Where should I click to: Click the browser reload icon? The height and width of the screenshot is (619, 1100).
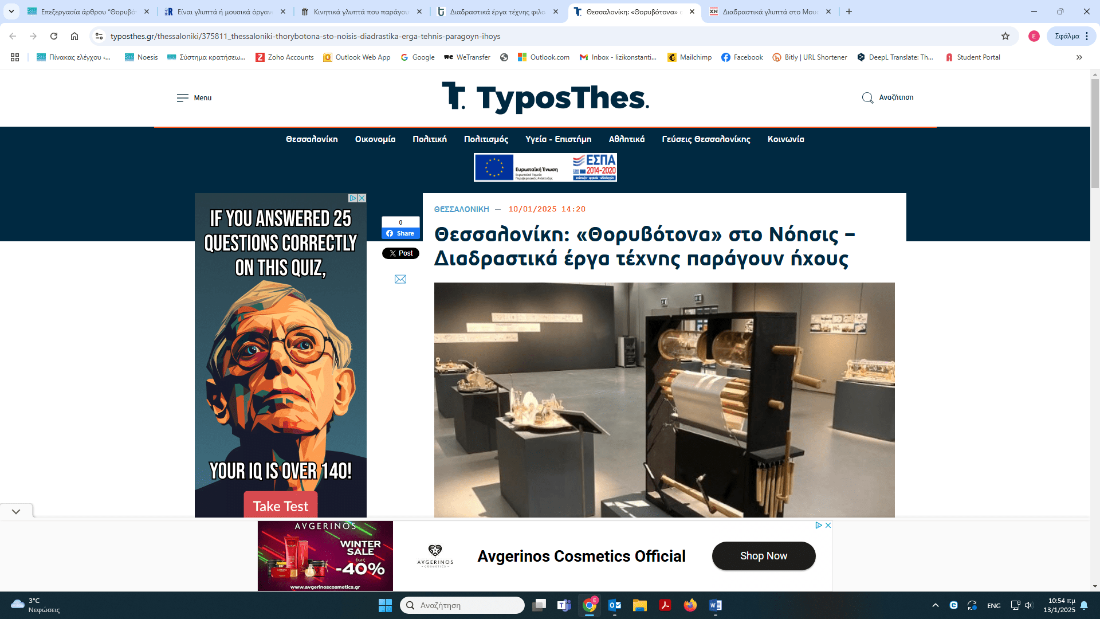click(54, 36)
